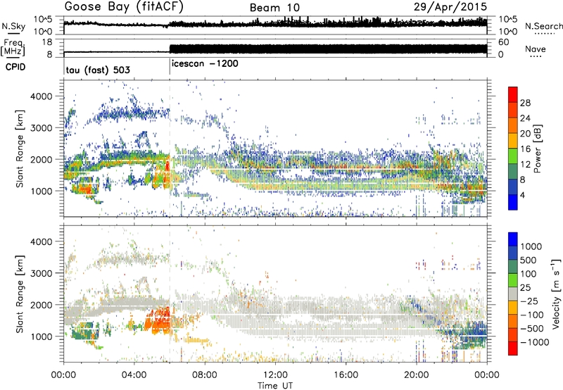The width and height of the screenshot is (563, 390).
Task: Click the '08:00' time axis tick label
Action: (205, 375)
